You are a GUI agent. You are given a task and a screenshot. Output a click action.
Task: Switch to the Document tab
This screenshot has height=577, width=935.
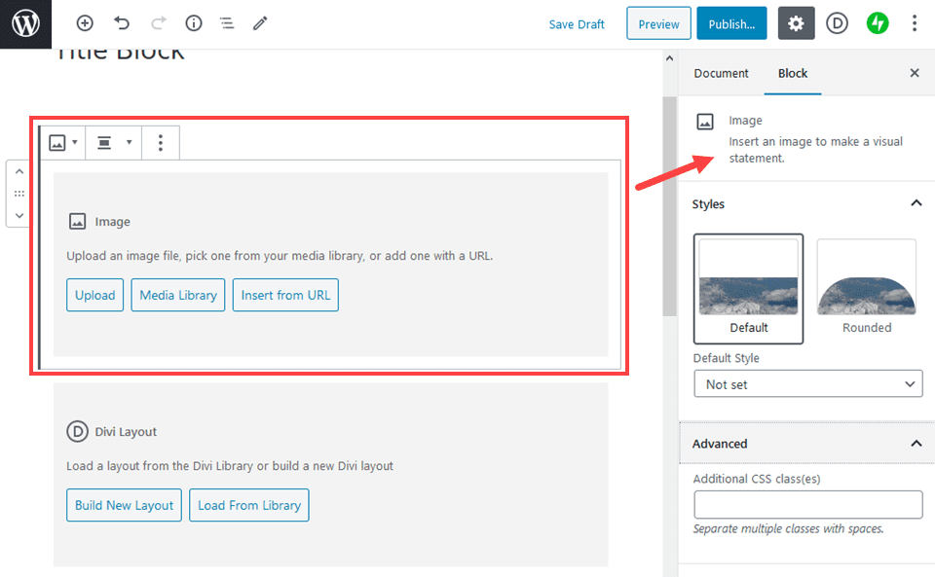click(721, 73)
